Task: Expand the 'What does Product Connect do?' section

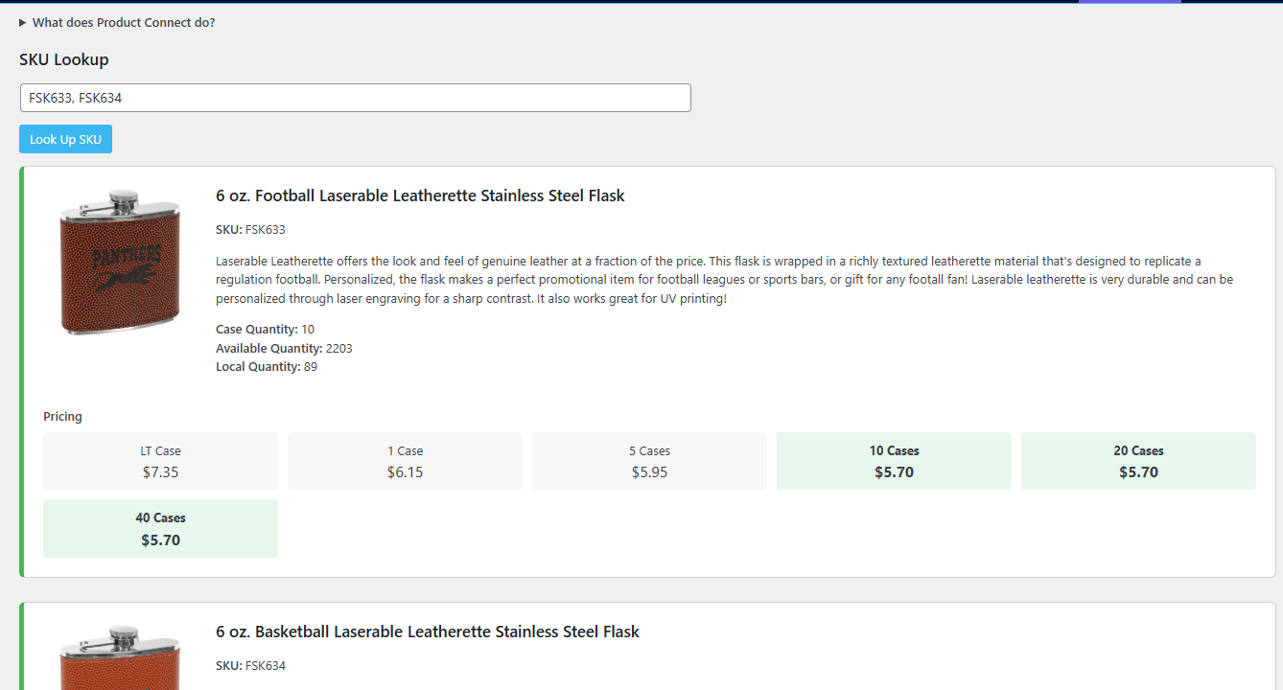Action: [x=117, y=22]
